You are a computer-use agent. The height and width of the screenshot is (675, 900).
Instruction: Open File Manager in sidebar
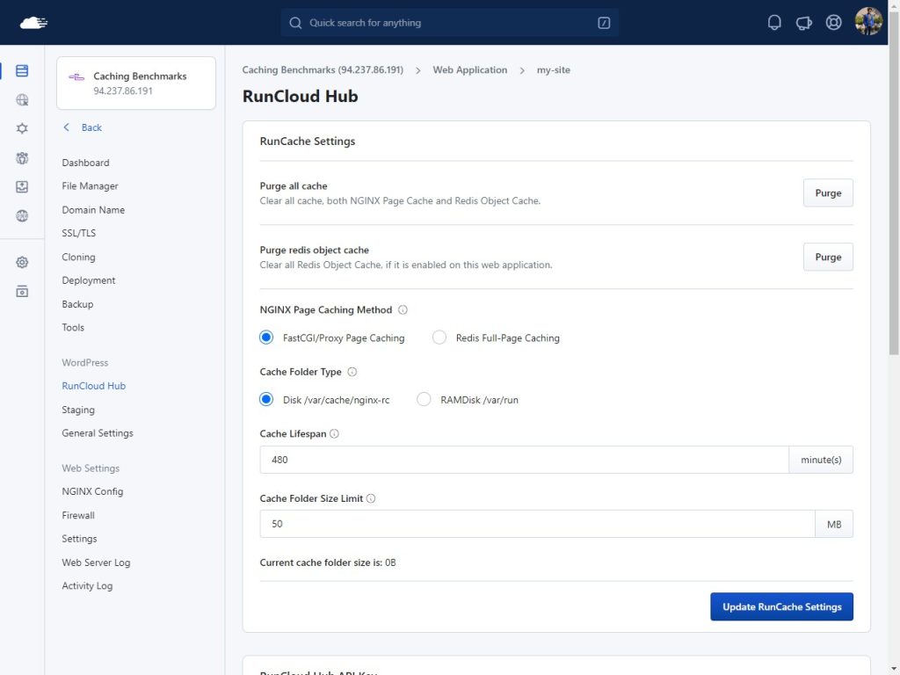click(90, 186)
